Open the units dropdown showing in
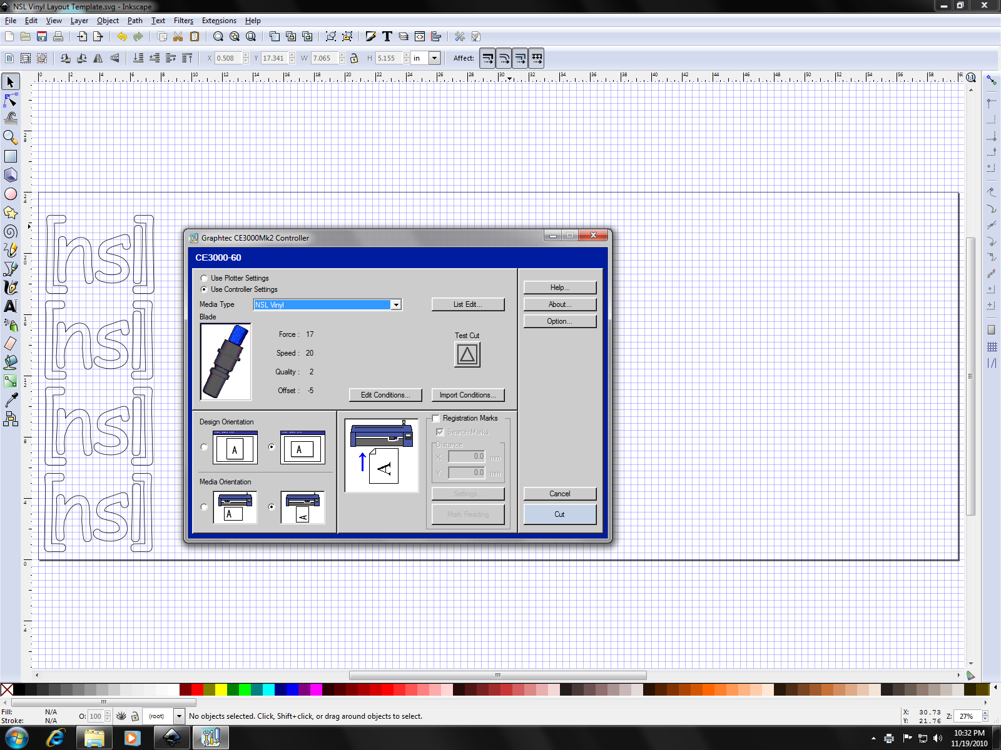Image resolution: width=1001 pixels, height=750 pixels. [434, 58]
